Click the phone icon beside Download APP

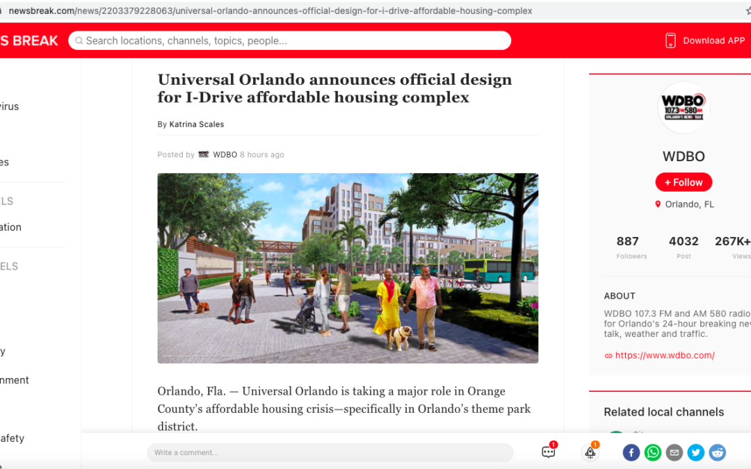click(670, 41)
